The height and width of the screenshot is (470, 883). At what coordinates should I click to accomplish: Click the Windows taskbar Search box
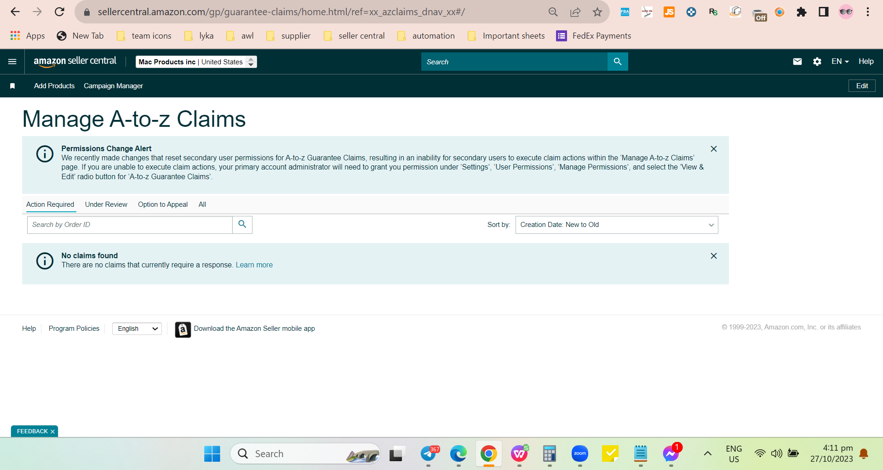[305, 454]
